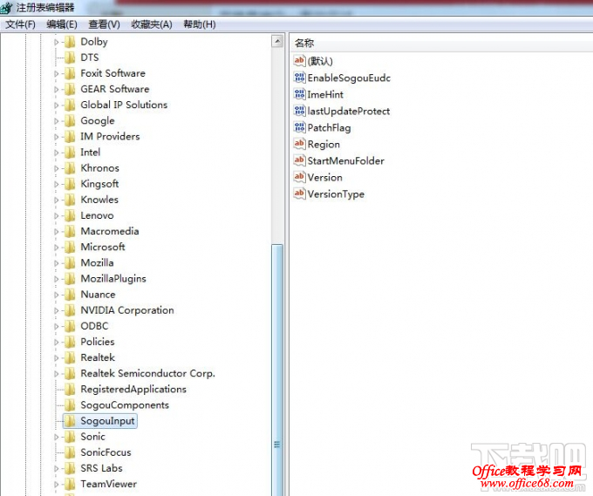593x496 pixels.
Task: Click the Region string value icon
Action: [299, 144]
